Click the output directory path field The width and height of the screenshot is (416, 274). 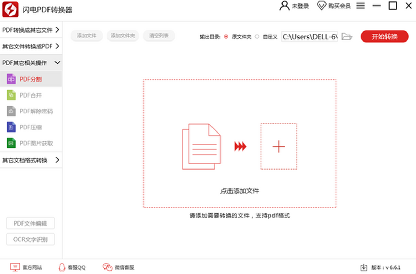[309, 37]
